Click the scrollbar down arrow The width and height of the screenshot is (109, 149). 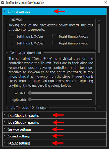pyautogui.click(x=99, y=106)
